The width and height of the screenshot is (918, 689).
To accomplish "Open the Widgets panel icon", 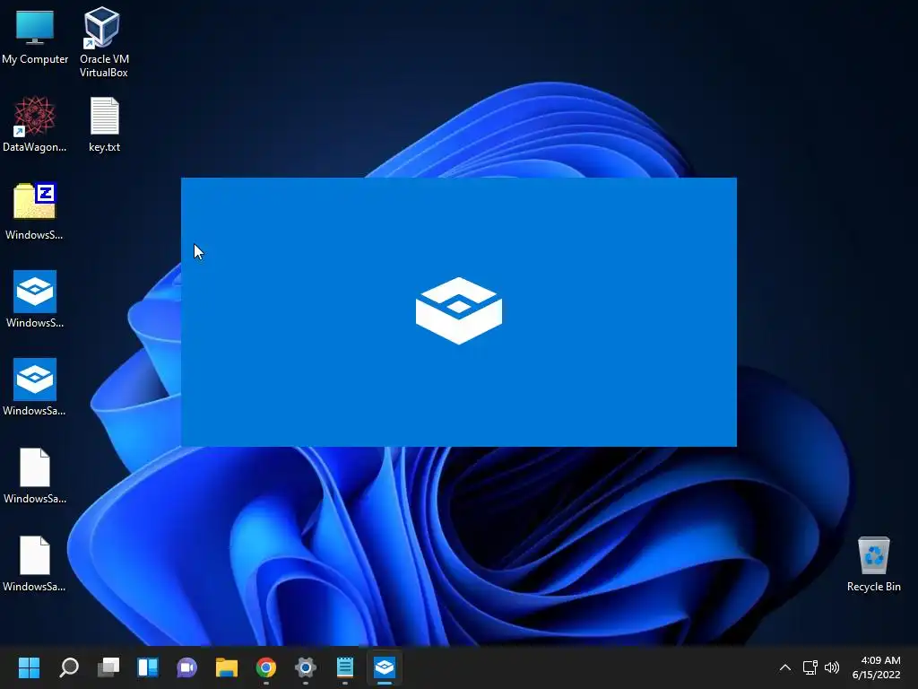I will tap(148, 667).
